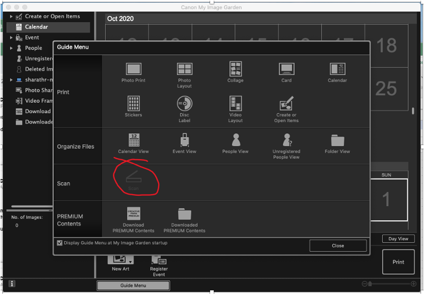
Task: Expand the Create or Open Items tree
Action: click(11, 16)
